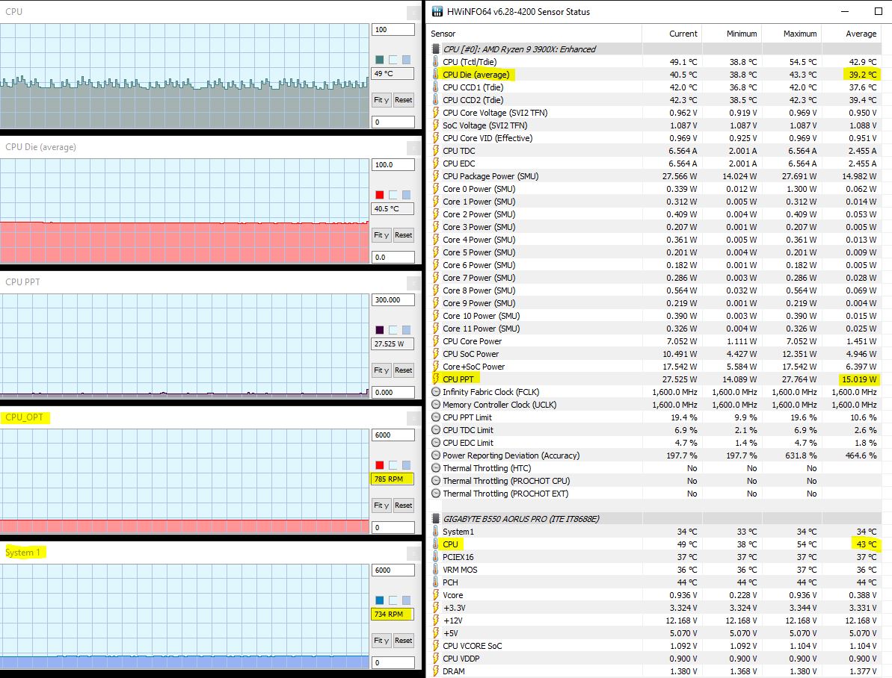Select the CPU SoC Power sensor row

655,353
